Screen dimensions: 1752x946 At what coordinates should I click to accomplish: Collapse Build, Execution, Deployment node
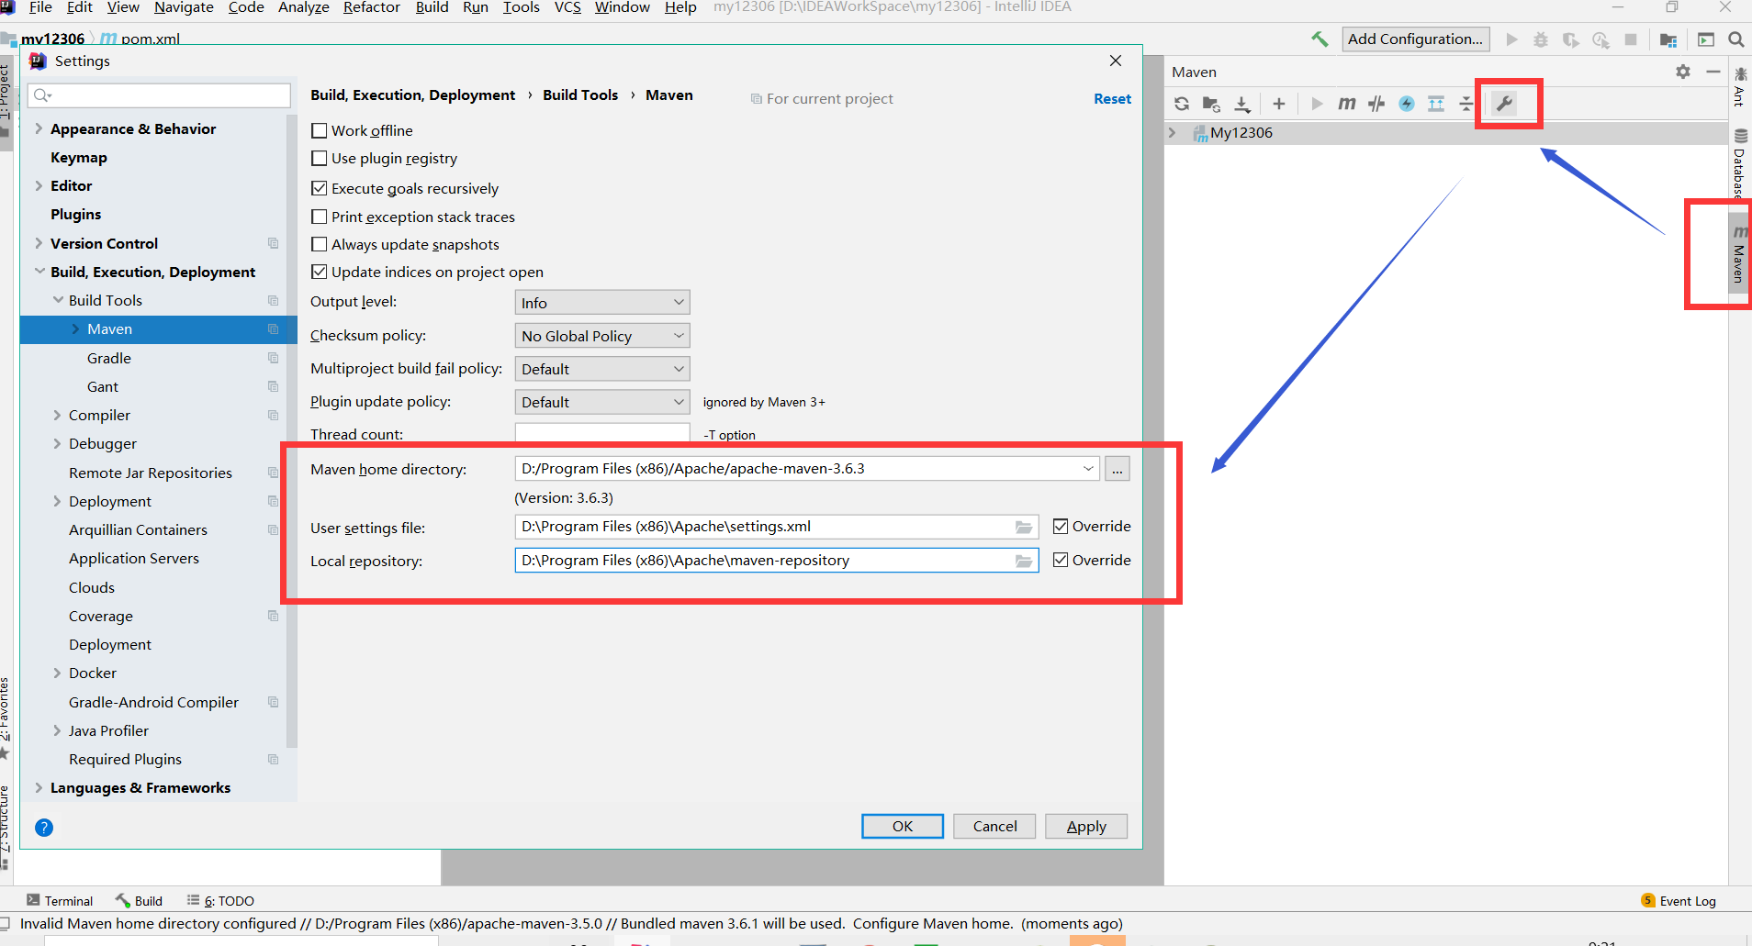(39, 272)
